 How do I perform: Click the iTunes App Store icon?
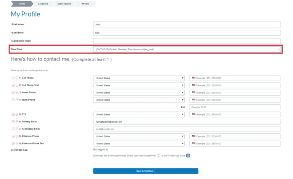(188, 155)
